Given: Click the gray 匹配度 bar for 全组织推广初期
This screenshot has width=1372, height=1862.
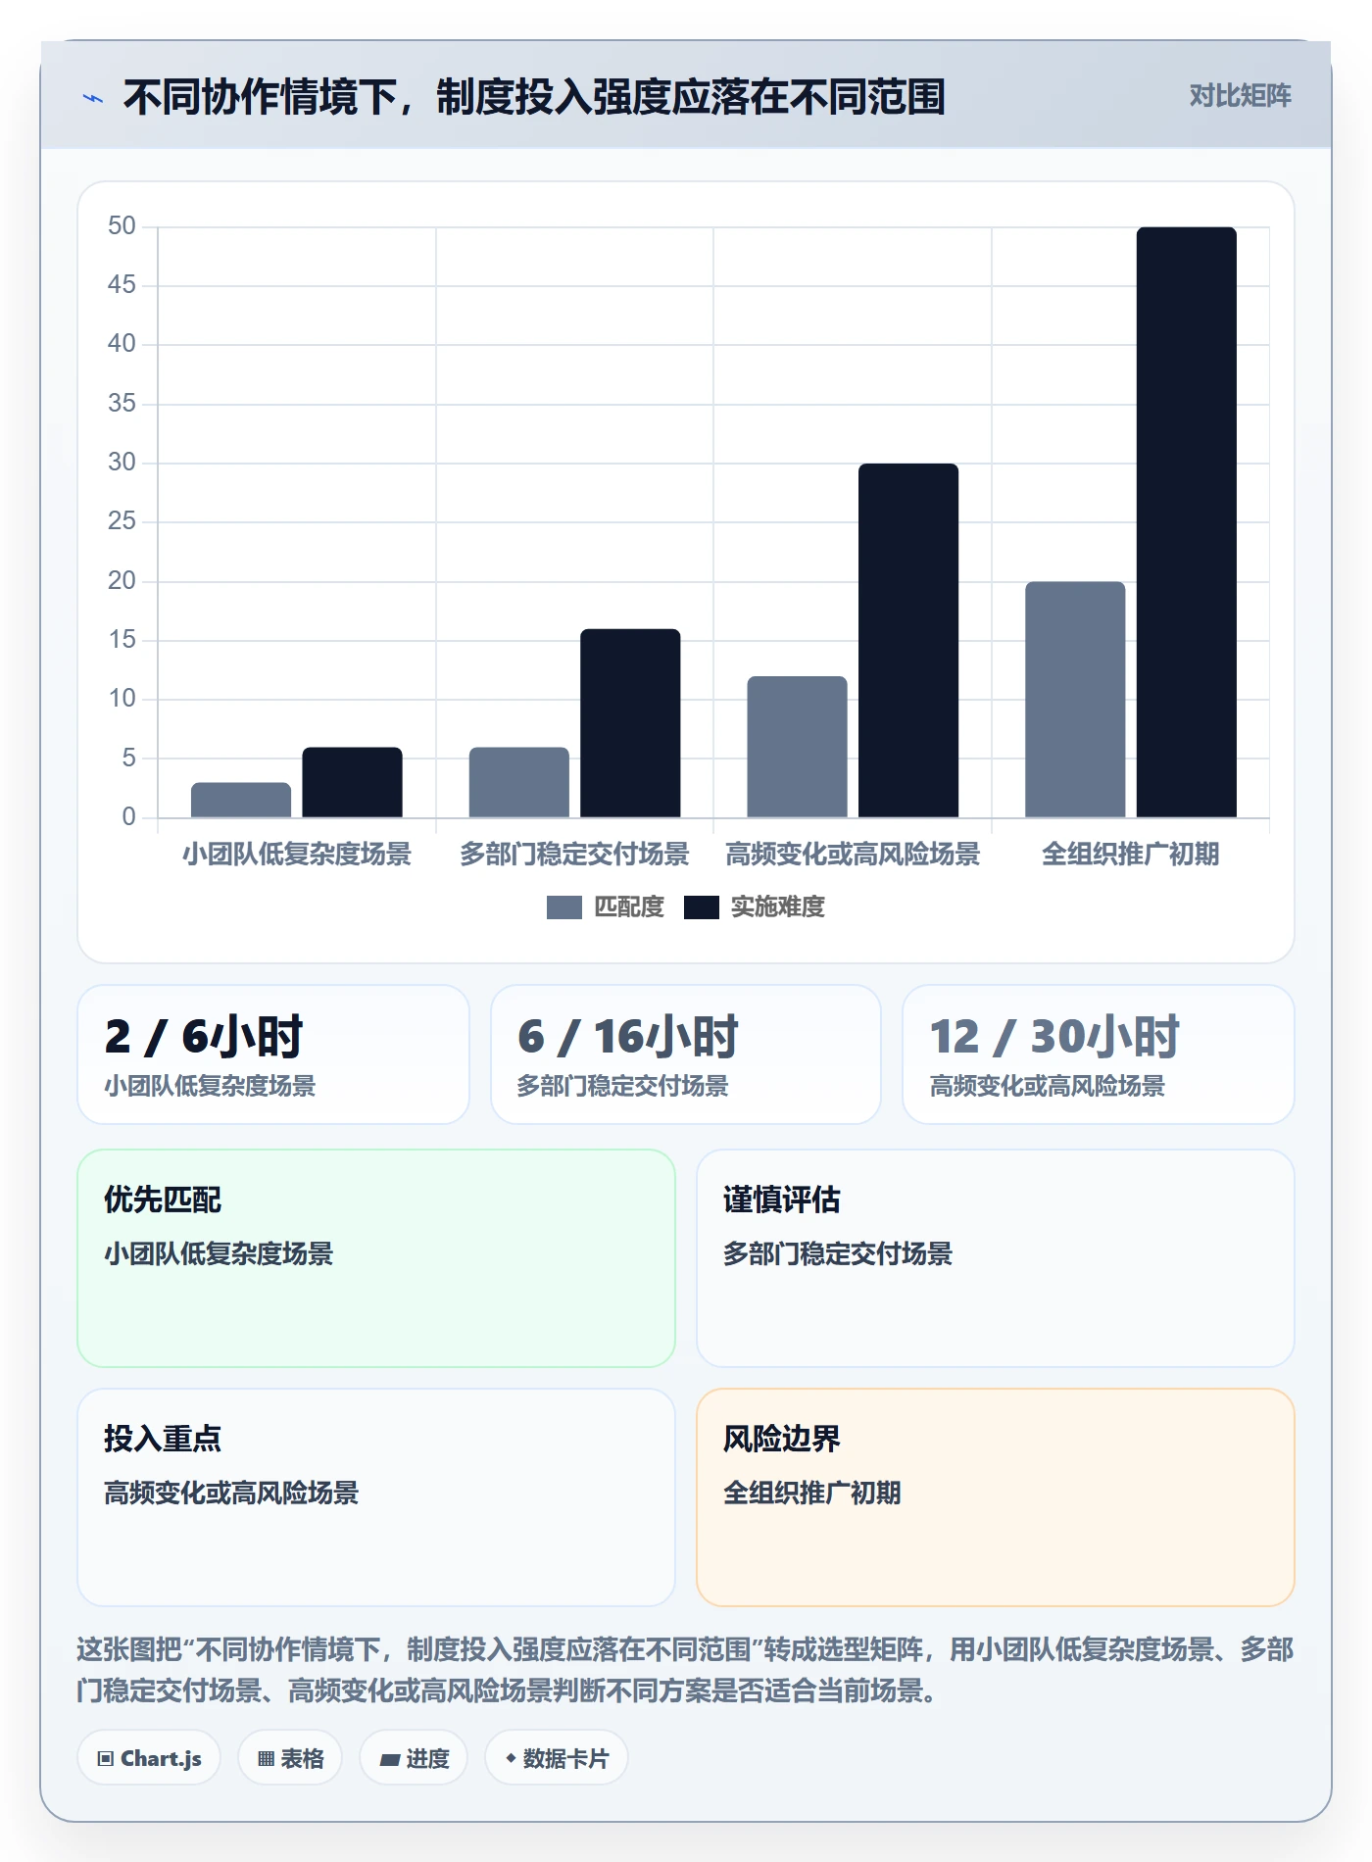Looking at the screenshot, I should (x=1075, y=700).
